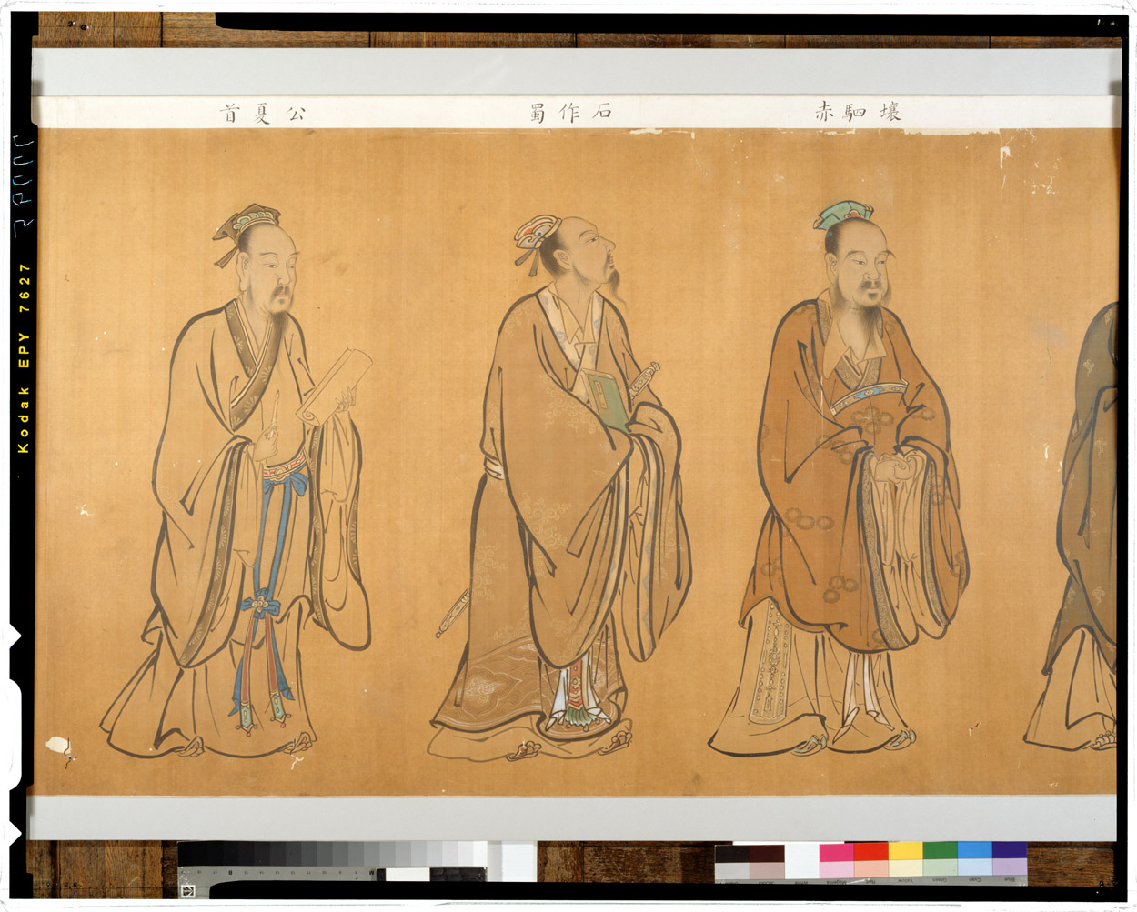Image resolution: width=1137 pixels, height=912 pixels.
Task: Click the 公夏首 name label
Action: click(263, 113)
